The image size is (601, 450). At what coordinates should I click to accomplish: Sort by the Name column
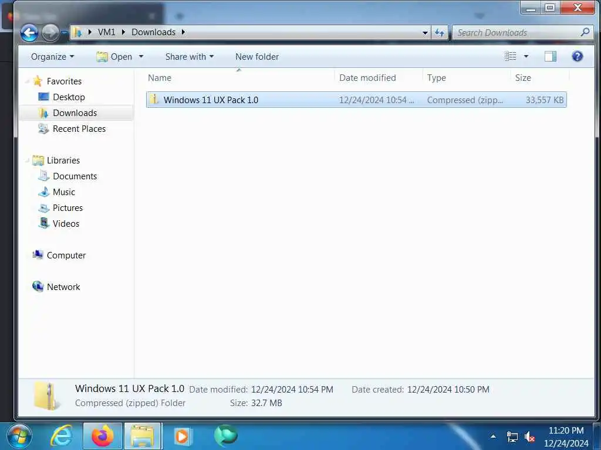coord(239,78)
